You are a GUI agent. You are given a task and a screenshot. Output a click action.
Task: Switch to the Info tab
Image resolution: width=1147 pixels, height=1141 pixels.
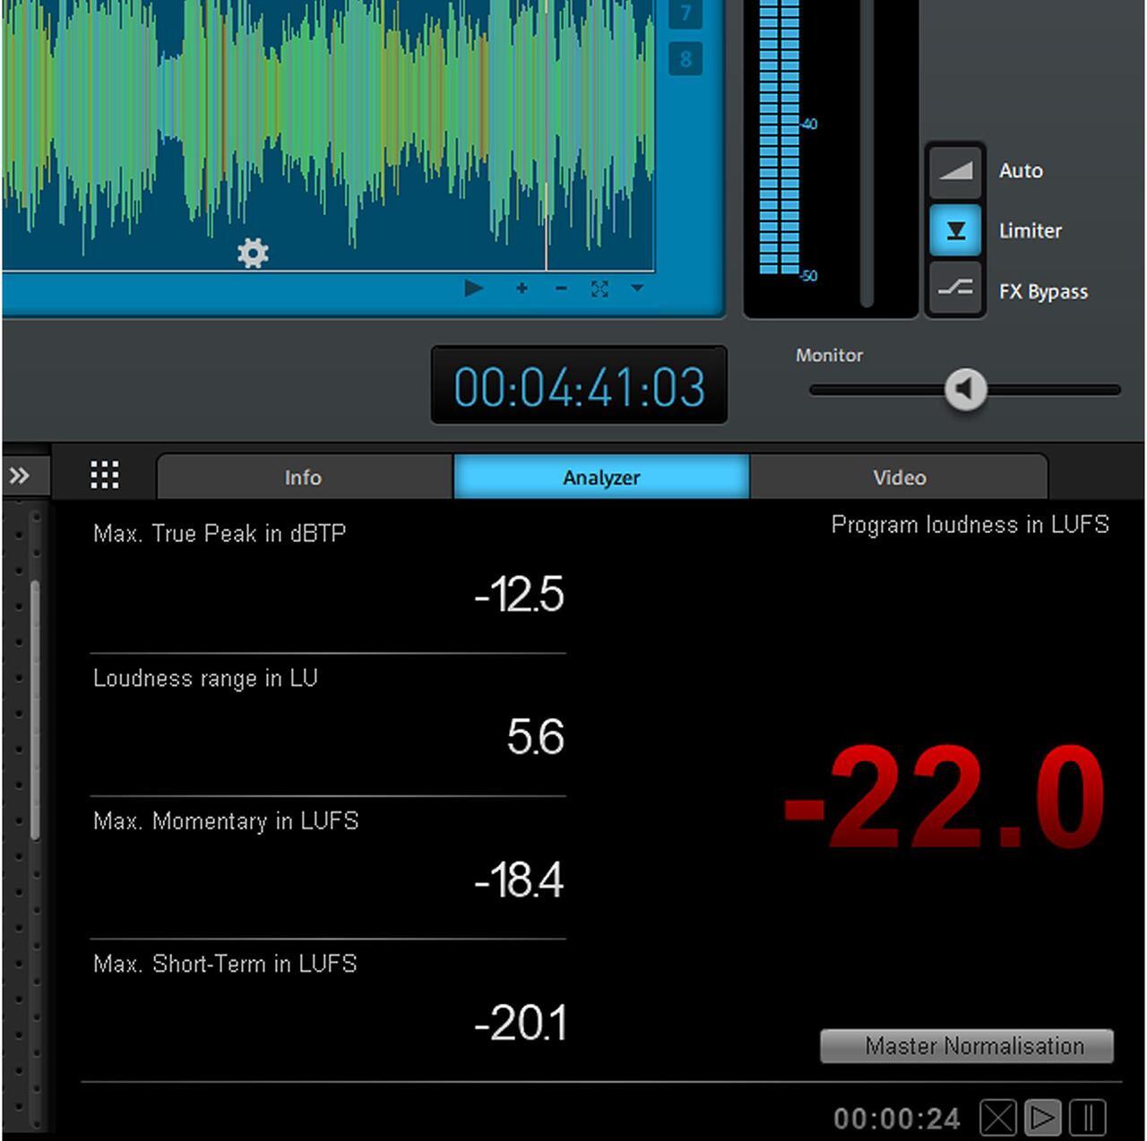pos(304,477)
